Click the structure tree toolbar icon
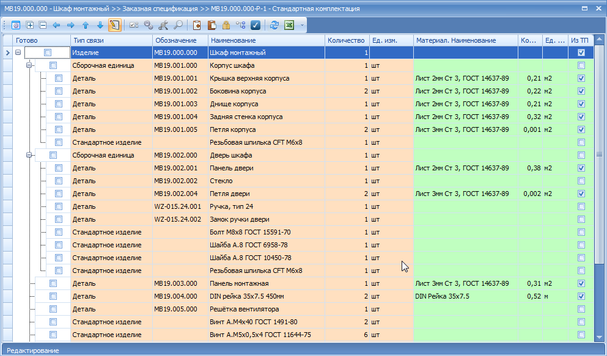The height and width of the screenshot is (356, 607). (x=241, y=25)
